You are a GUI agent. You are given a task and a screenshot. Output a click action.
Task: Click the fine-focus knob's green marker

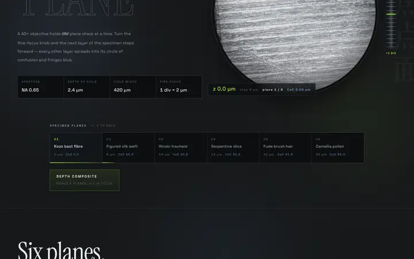(391, 14)
